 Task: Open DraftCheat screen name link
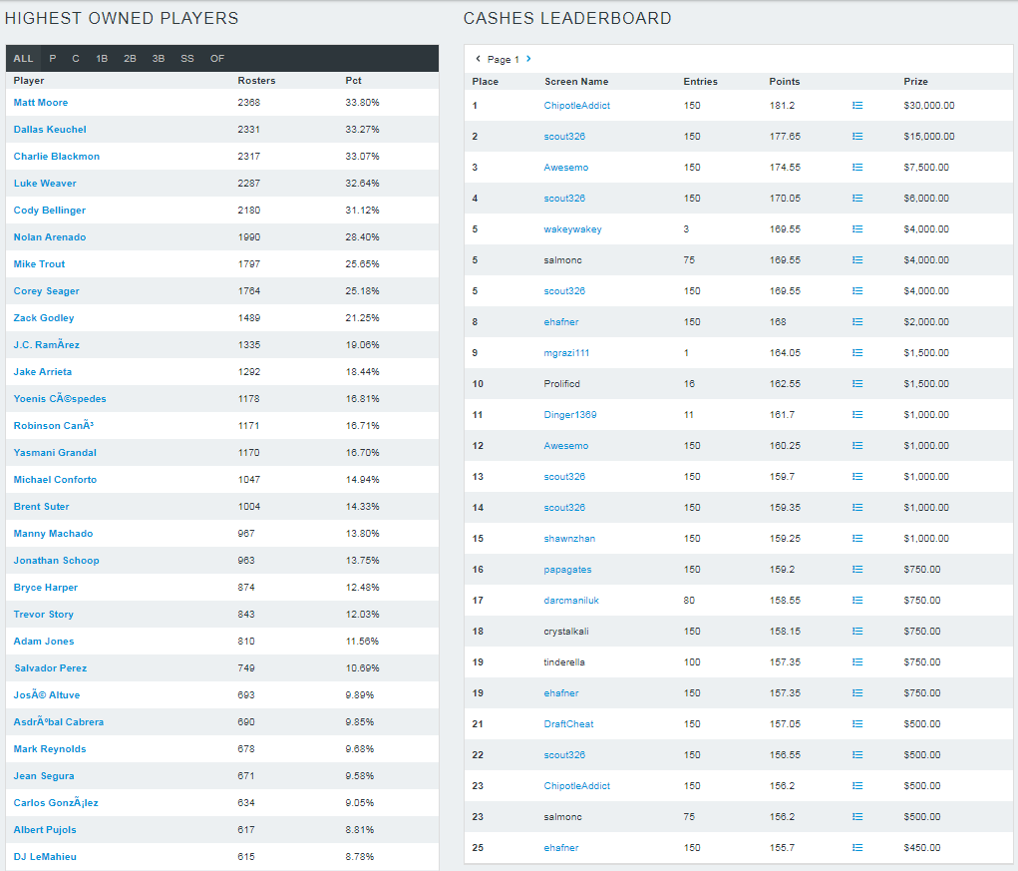pos(568,724)
